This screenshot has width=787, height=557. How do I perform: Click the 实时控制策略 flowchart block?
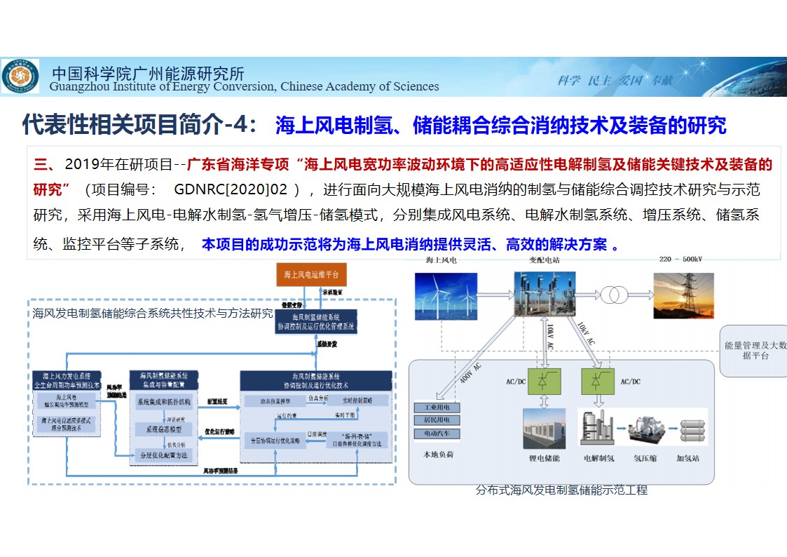357,400
